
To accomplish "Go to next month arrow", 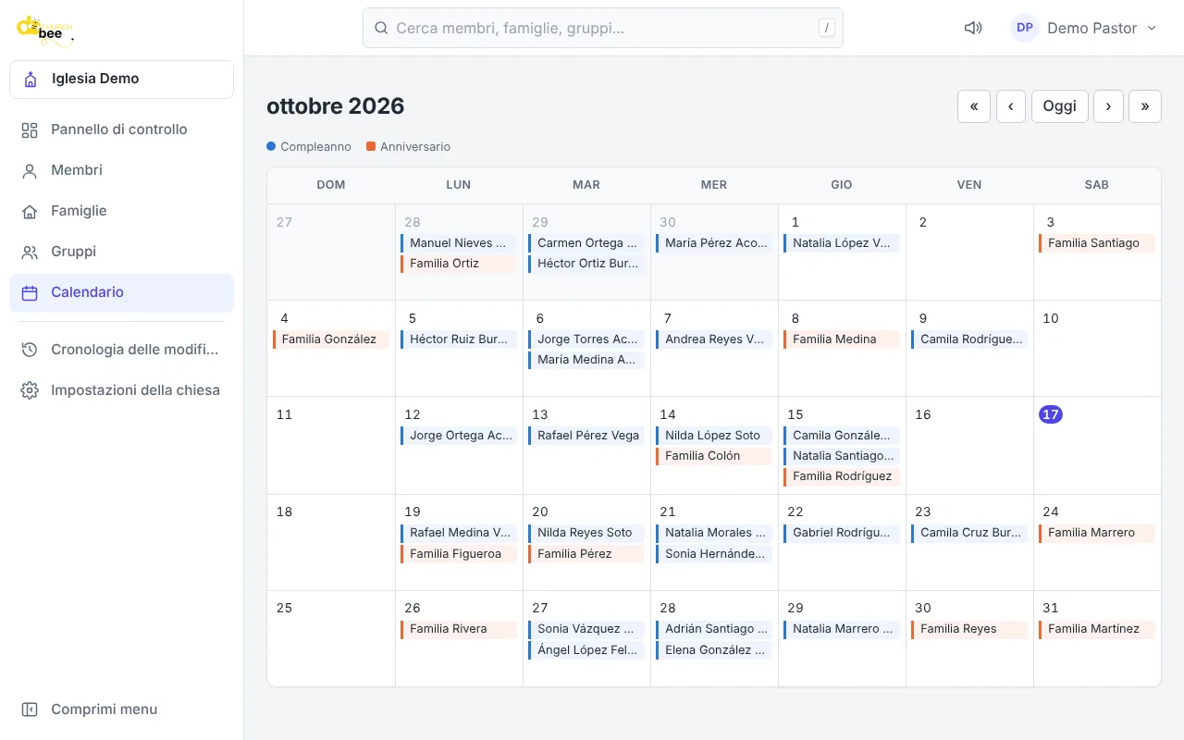I will point(1108,106).
